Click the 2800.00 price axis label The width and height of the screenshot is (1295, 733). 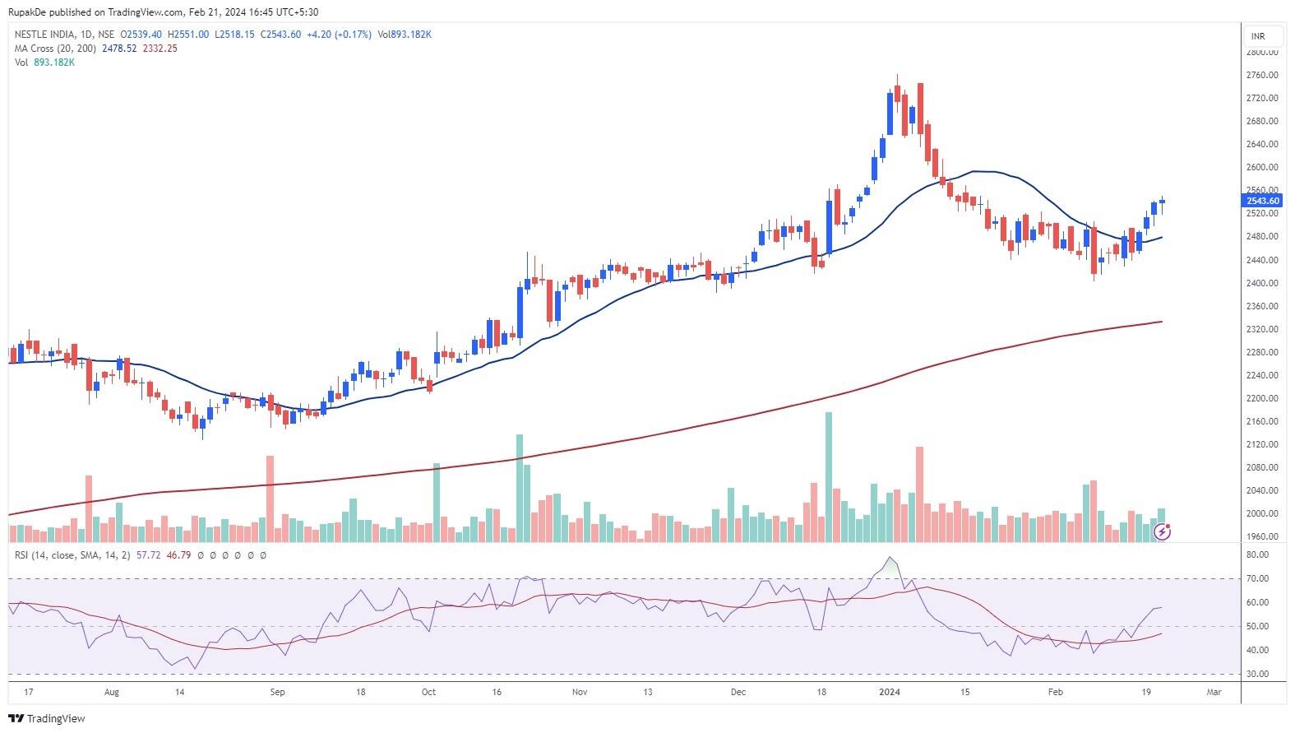click(1262, 52)
